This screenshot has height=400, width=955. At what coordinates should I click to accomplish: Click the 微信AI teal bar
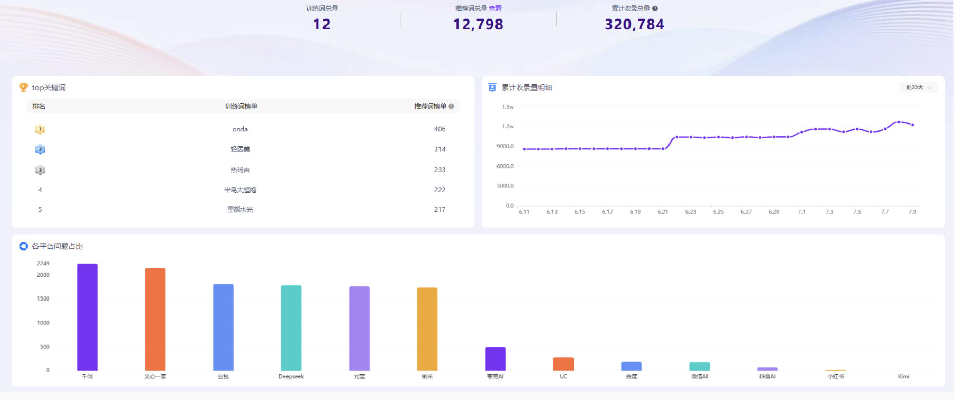pos(699,366)
